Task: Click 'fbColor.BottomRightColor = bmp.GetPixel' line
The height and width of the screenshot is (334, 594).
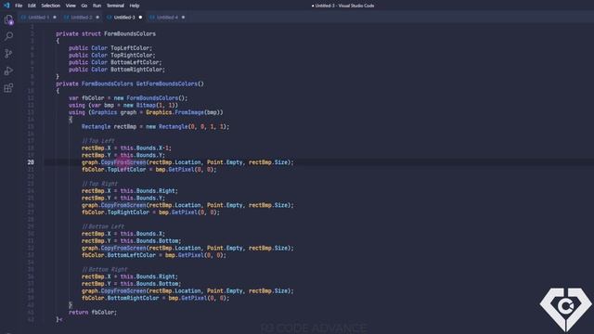Action: pyautogui.click(x=155, y=298)
